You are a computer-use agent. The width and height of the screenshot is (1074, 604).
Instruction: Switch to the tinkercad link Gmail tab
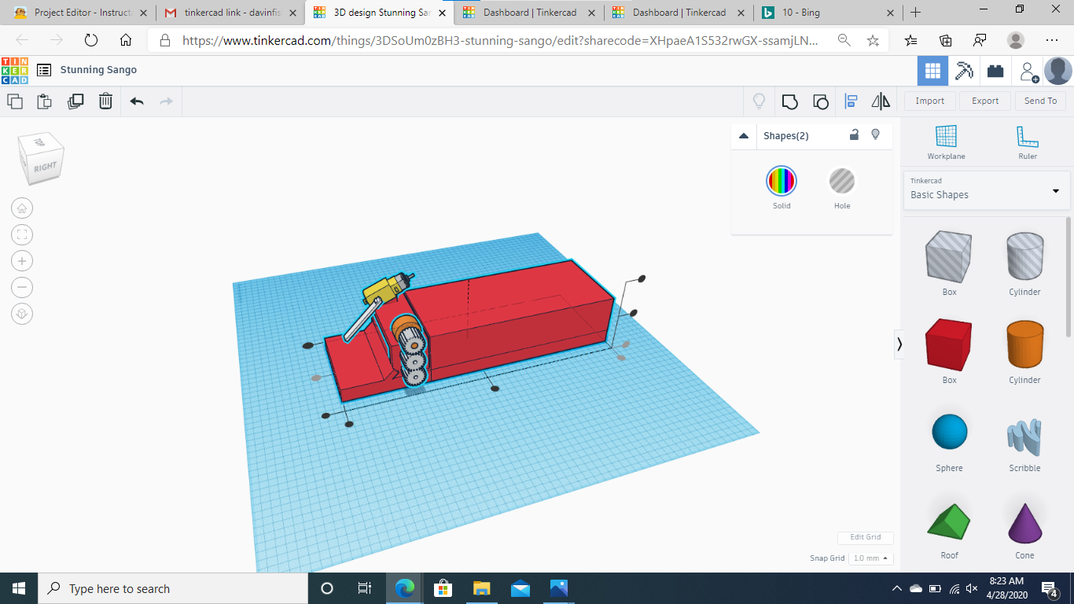coord(230,13)
